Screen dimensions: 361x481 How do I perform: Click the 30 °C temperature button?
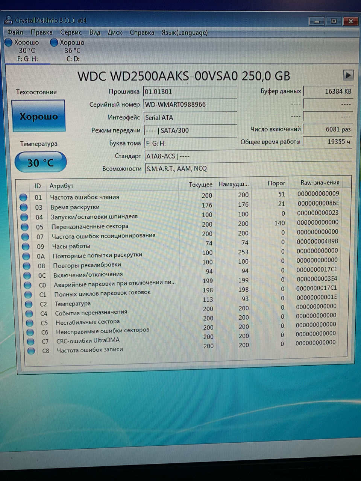click(x=40, y=162)
